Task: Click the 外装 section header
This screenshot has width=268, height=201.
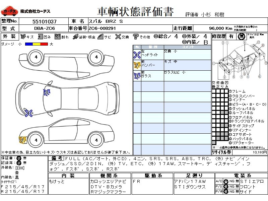Action: 9,37
